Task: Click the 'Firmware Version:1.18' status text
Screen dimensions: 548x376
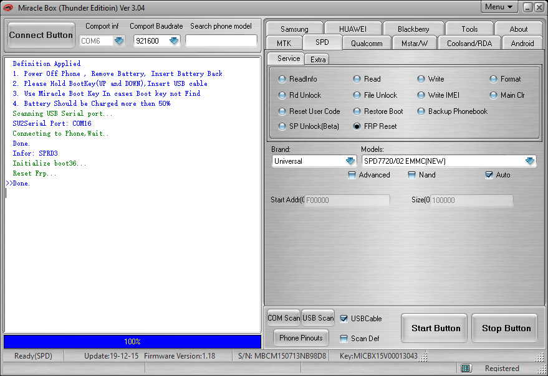Action: click(x=180, y=356)
